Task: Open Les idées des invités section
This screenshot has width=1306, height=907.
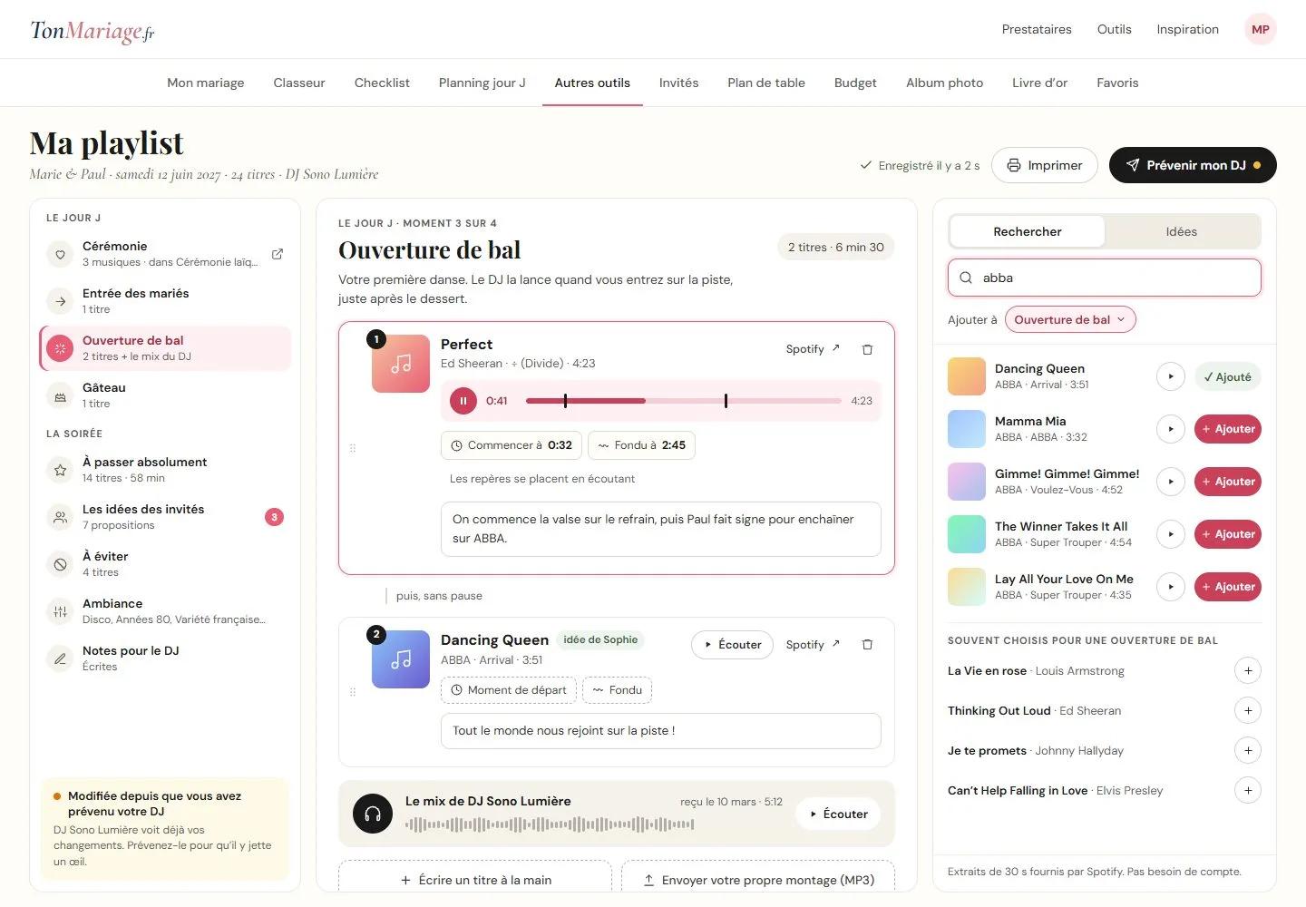Action: coord(166,517)
